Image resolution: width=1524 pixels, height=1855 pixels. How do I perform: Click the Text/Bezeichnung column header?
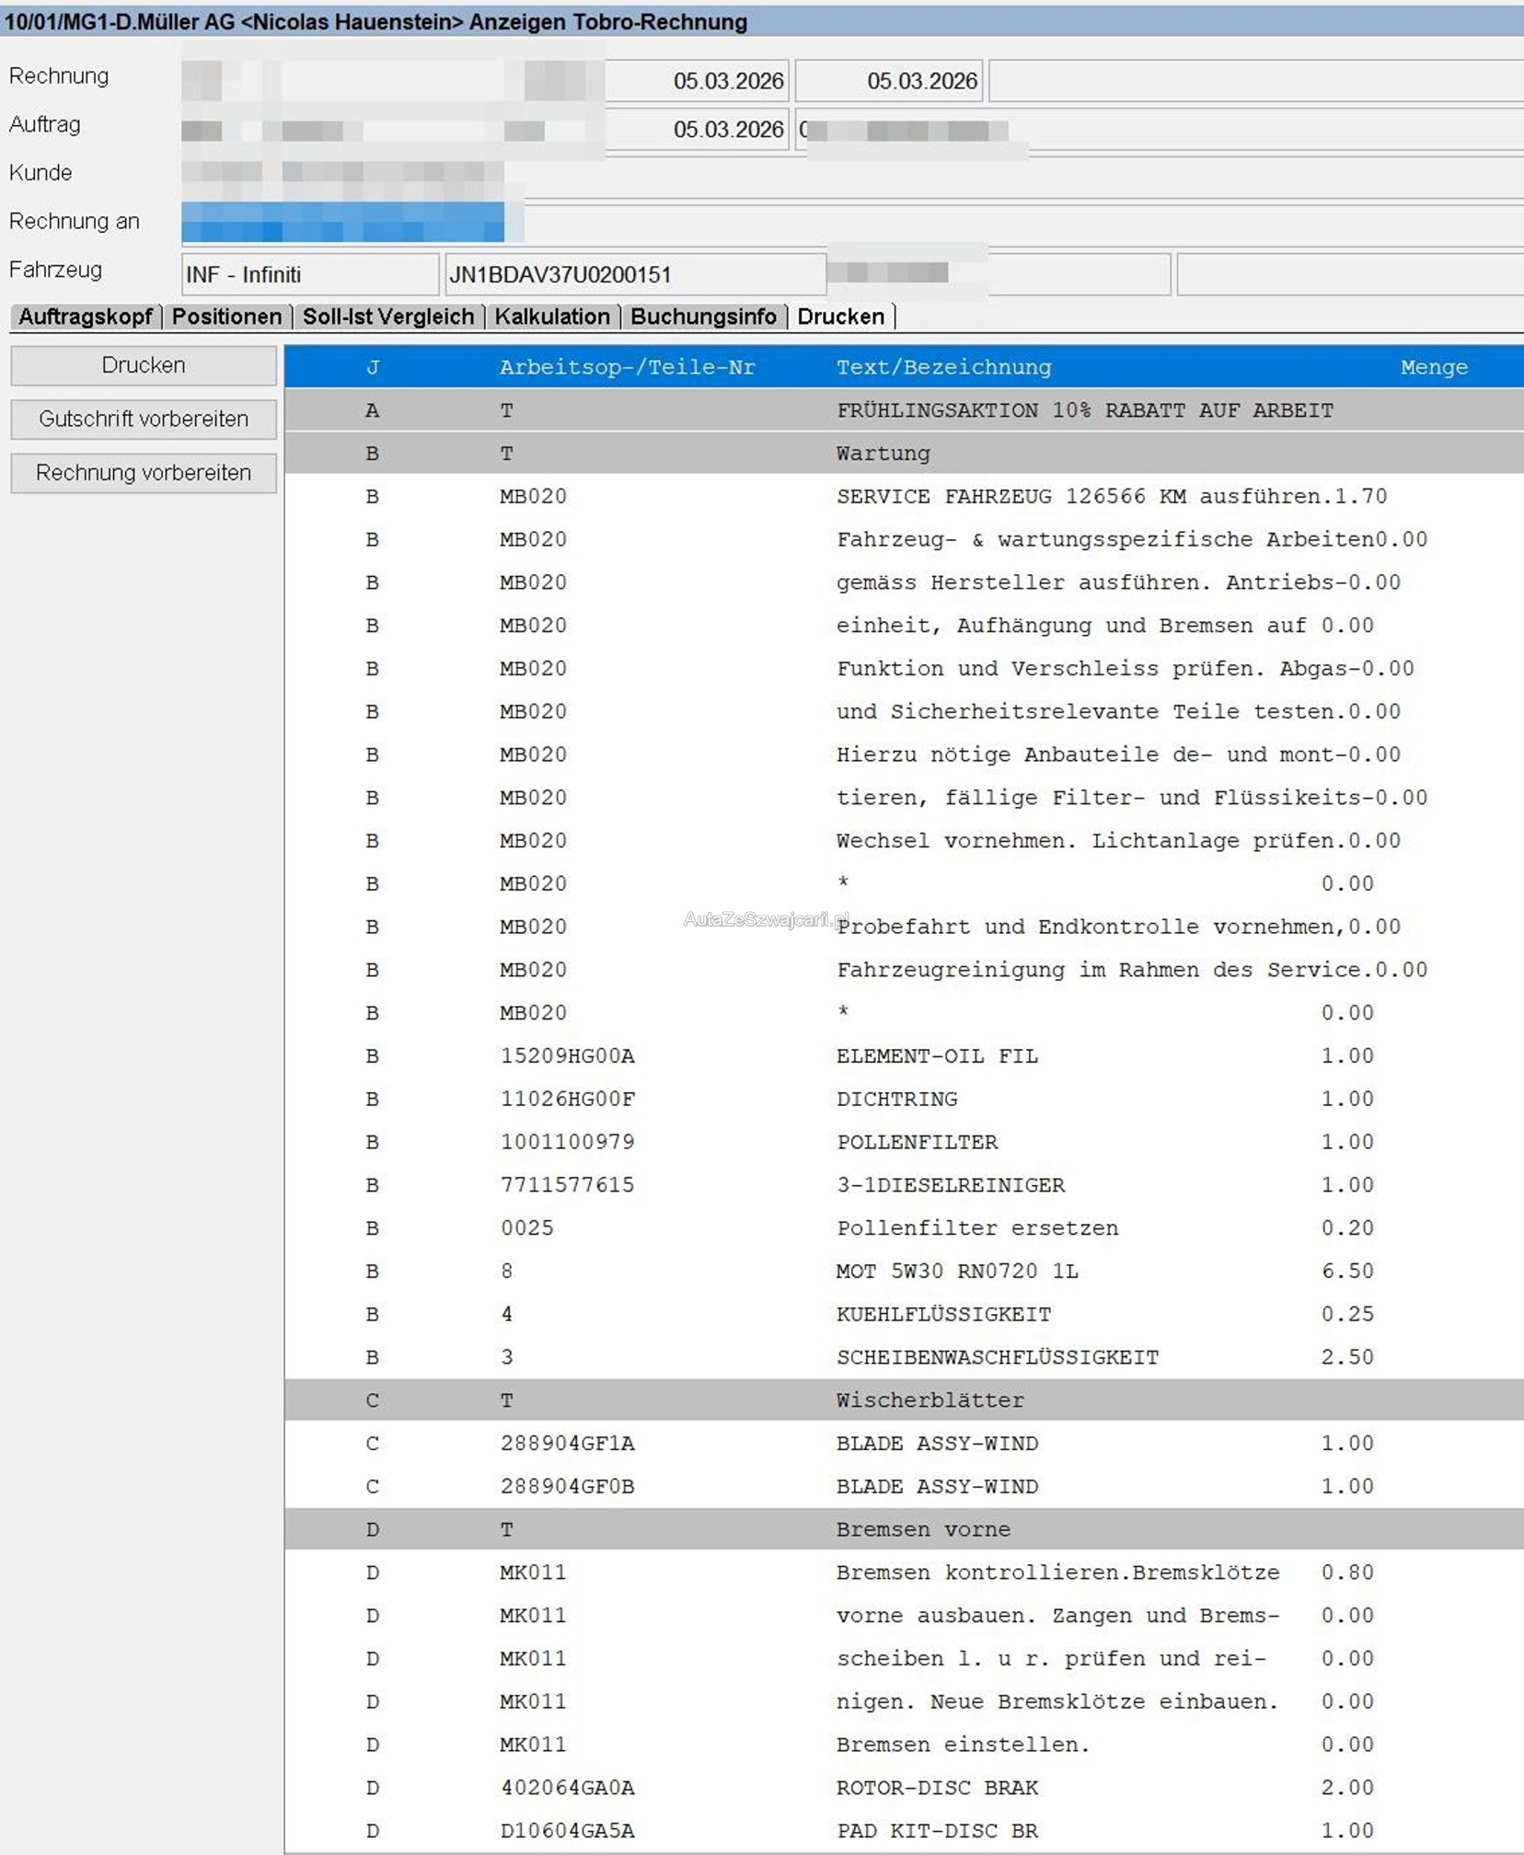pos(943,367)
